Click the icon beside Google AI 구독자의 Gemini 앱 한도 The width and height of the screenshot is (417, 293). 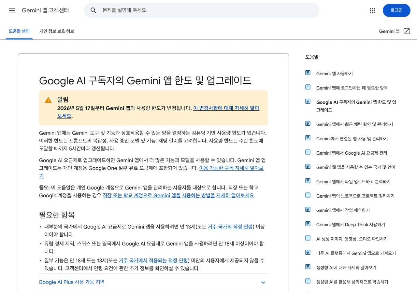[x=308, y=102]
